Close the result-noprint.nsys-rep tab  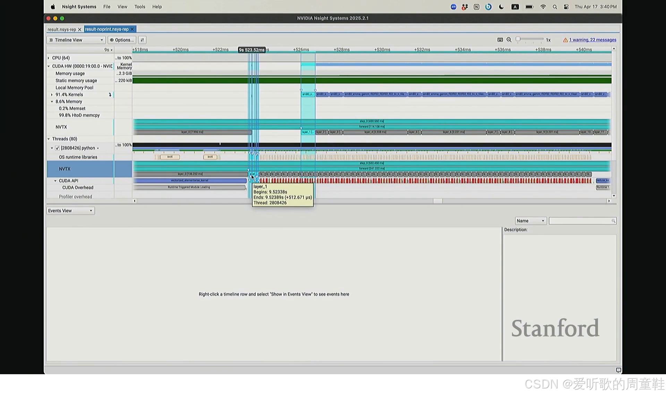coord(132,29)
